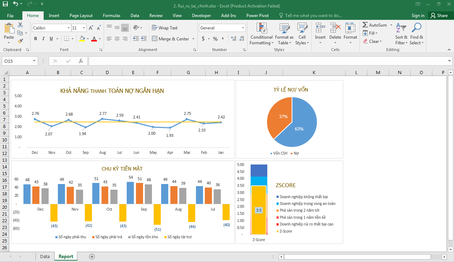Toggle Underline formatting
Screen dimensions: 454x262
click(51, 39)
